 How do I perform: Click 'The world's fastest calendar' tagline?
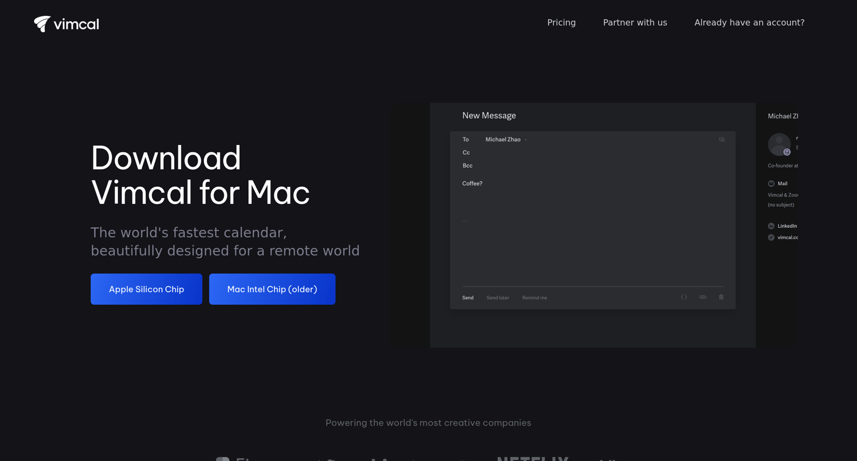click(x=225, y=242)
